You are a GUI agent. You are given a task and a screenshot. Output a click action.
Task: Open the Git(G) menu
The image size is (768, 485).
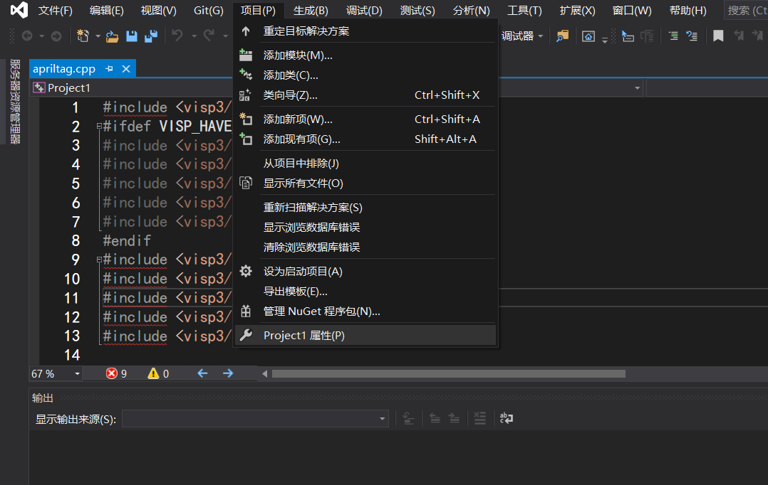209,10
